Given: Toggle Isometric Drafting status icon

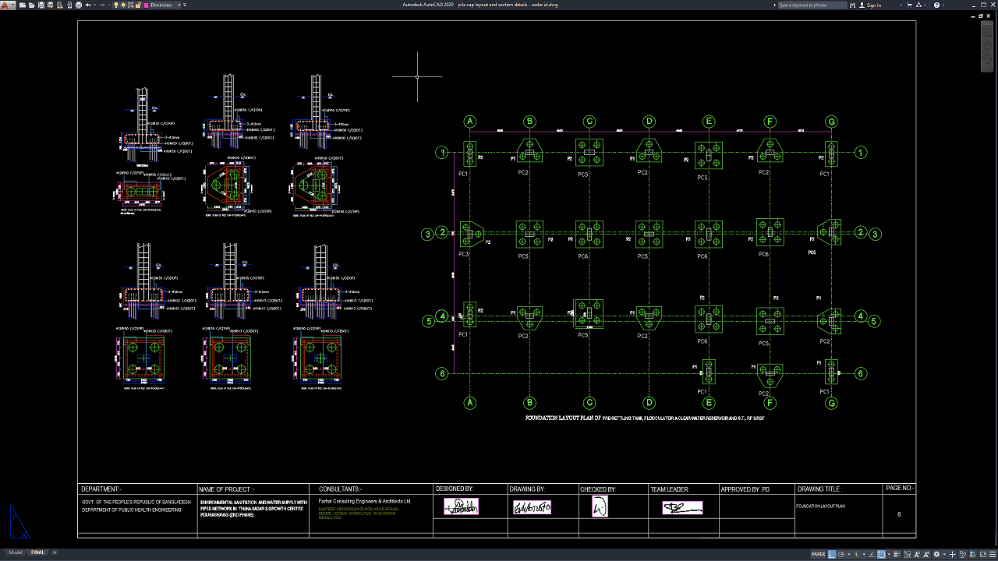Looking at the screenshot, I should (x=856, y=555).
